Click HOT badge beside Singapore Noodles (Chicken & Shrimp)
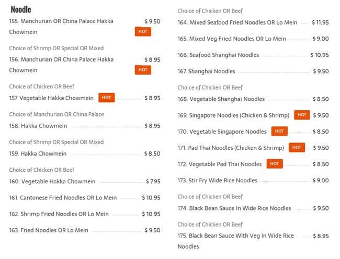 click(x=302, y=115)
